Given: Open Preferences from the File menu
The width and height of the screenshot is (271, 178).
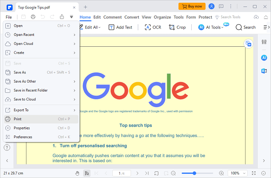Looking at the screenshot, I should (x=41, y=137).
